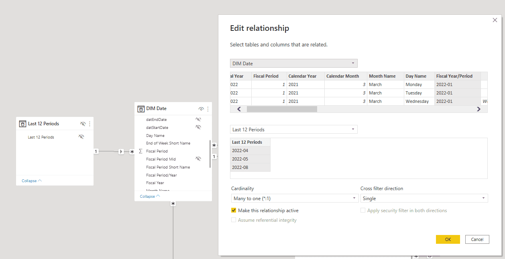Toggle visibility of the datEndDate field
Screen dimensions: 505x259
pyautogui.click(x=198, y=119)
